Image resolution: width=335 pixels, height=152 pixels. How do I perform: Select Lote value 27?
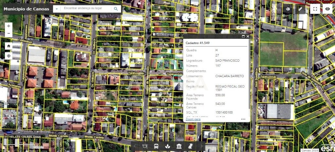pos(217,55)
